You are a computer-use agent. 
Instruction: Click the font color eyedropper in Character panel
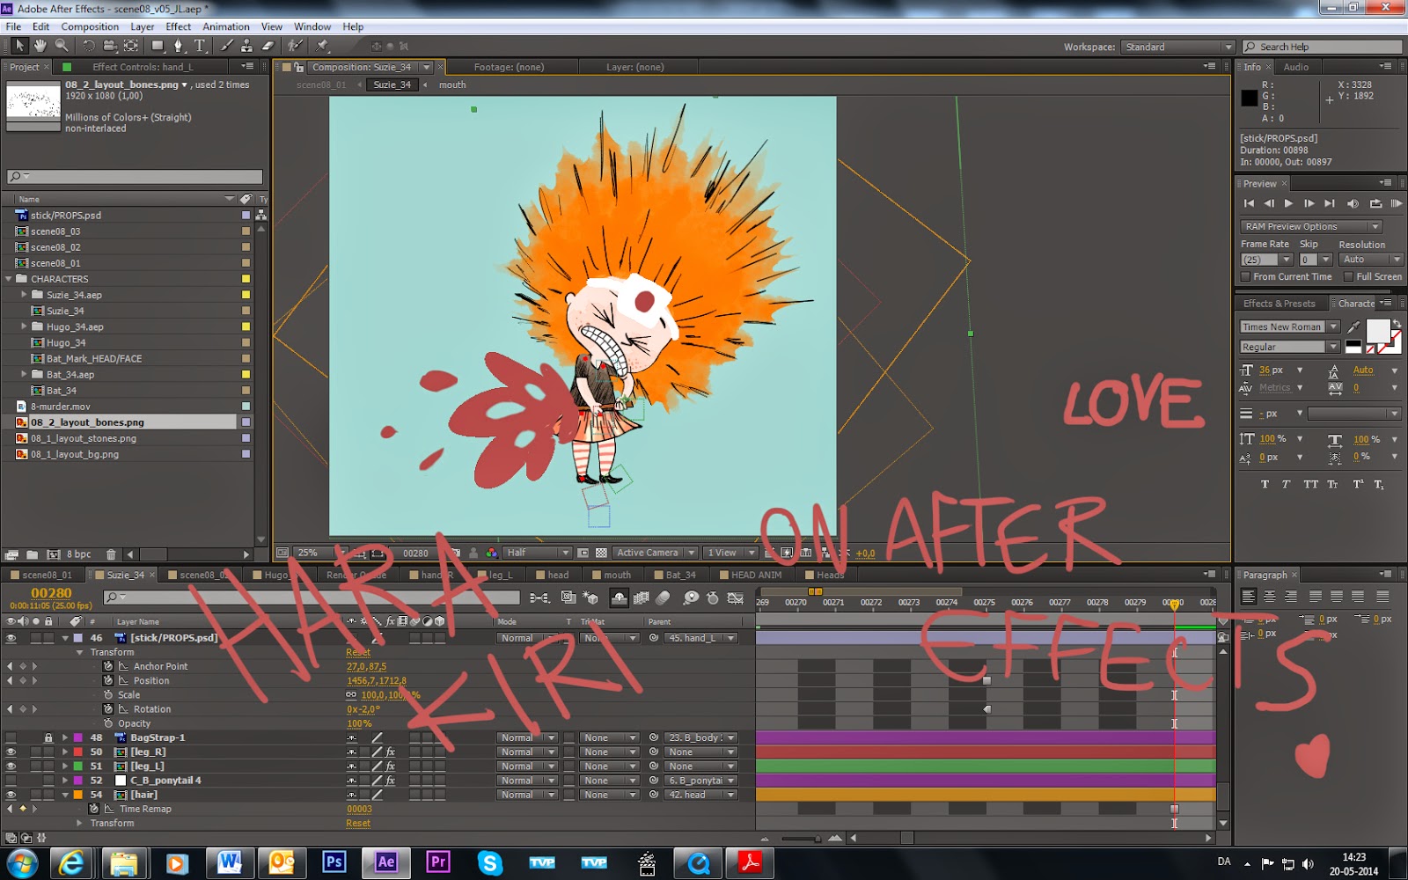1353,327
